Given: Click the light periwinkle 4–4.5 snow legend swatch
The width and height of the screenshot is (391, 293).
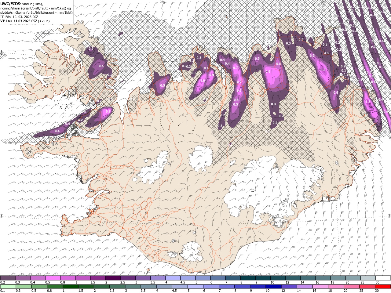Looking at the screenshot, I should click(173, 278).
